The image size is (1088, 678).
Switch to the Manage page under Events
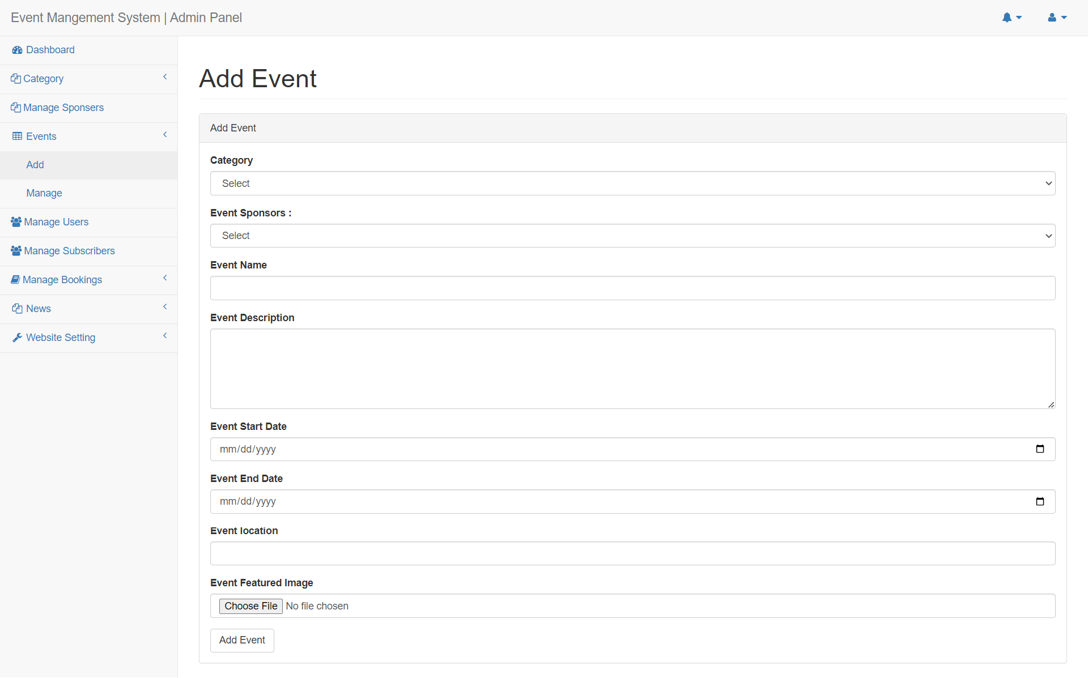coord(44,193)
